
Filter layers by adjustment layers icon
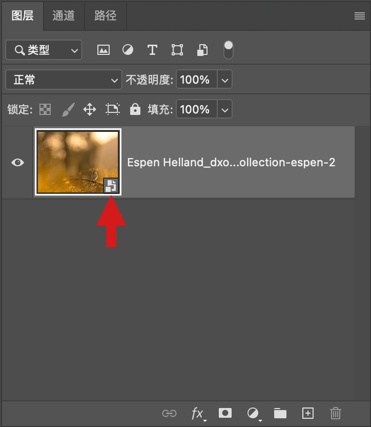pos(128,50)
